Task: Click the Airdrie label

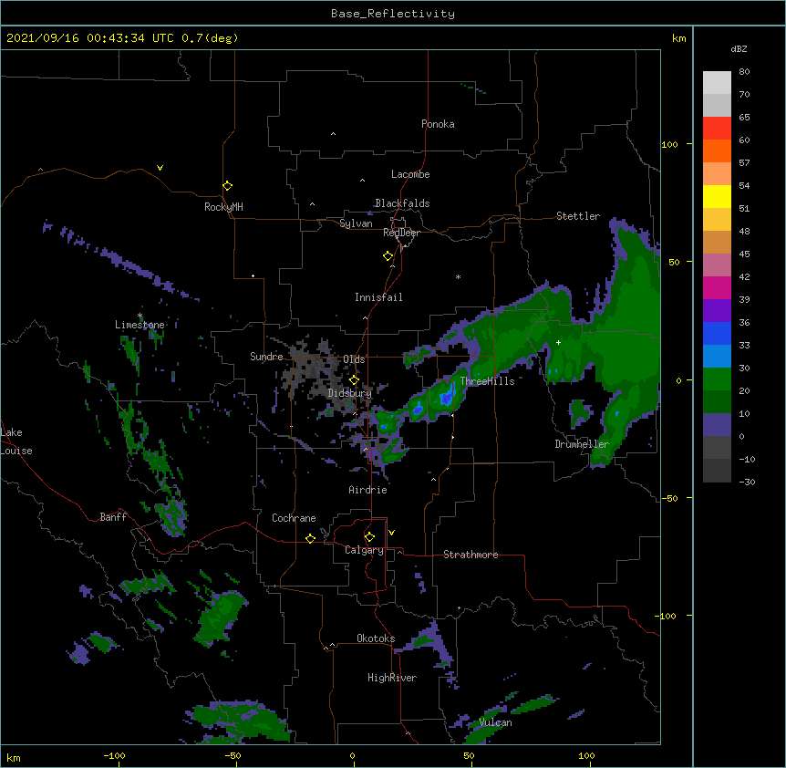Action: [367, 490]
